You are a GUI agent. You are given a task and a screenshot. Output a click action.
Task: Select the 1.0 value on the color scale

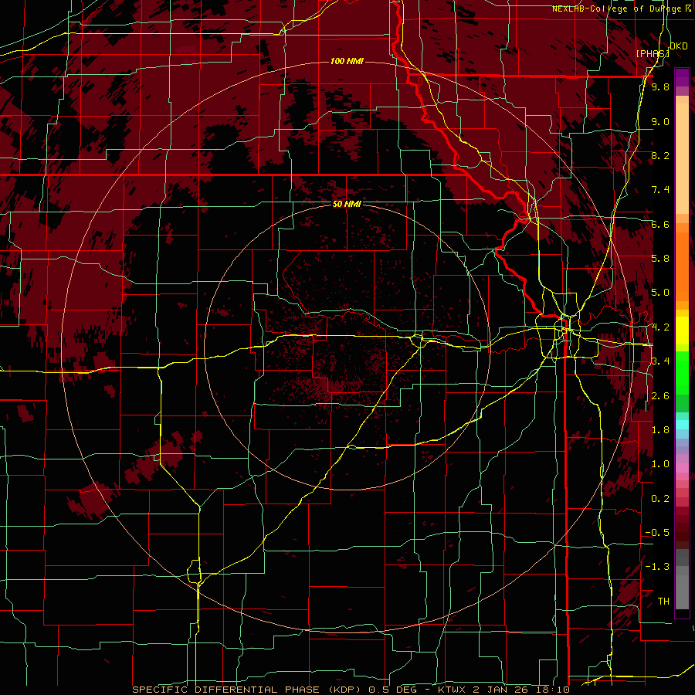pyautogui.click(x=660, y=464)
